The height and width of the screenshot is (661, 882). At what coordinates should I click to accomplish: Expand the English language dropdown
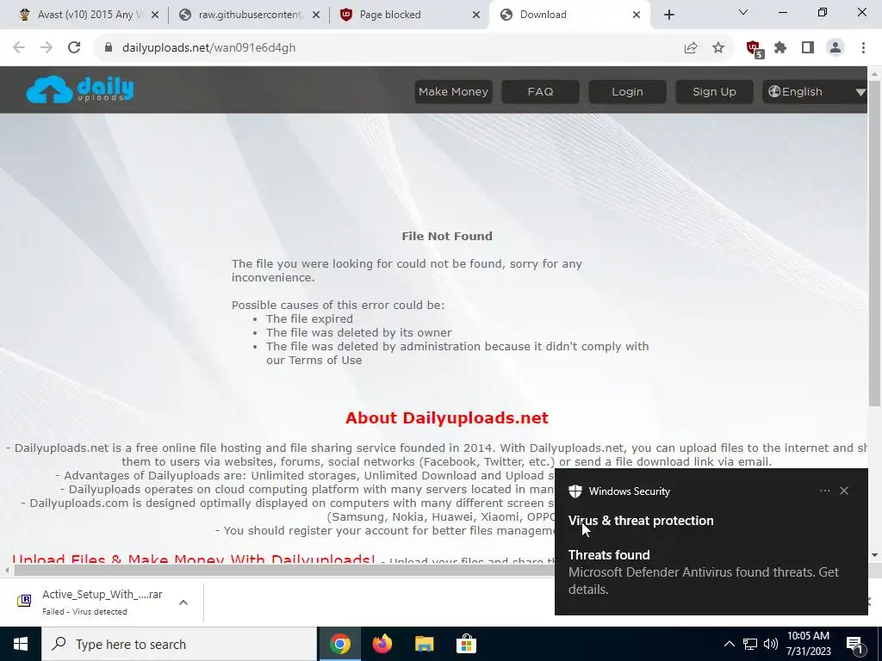click(815, 91)
